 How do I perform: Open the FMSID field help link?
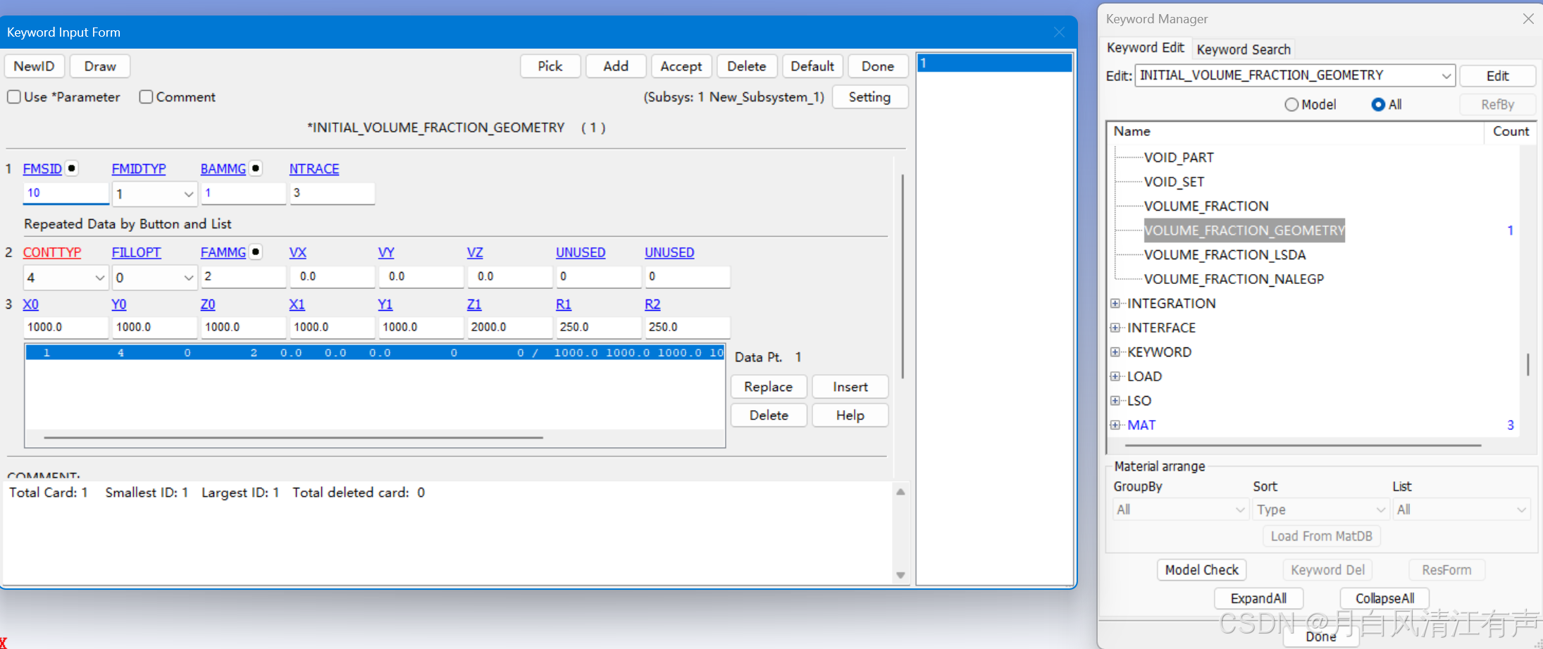[x=42, y=169]
